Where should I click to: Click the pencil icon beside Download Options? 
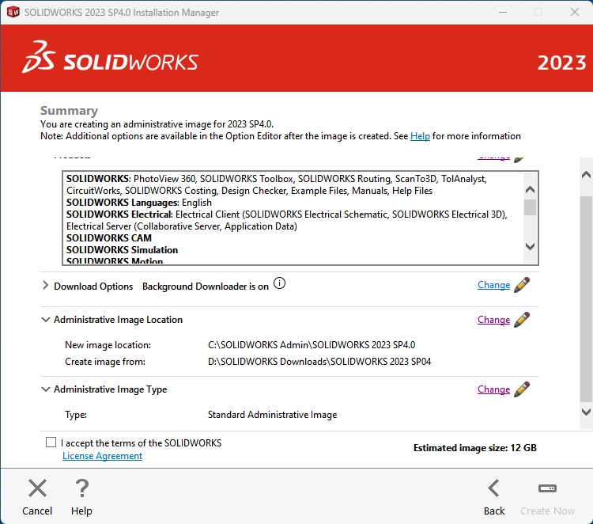point(522,285)
